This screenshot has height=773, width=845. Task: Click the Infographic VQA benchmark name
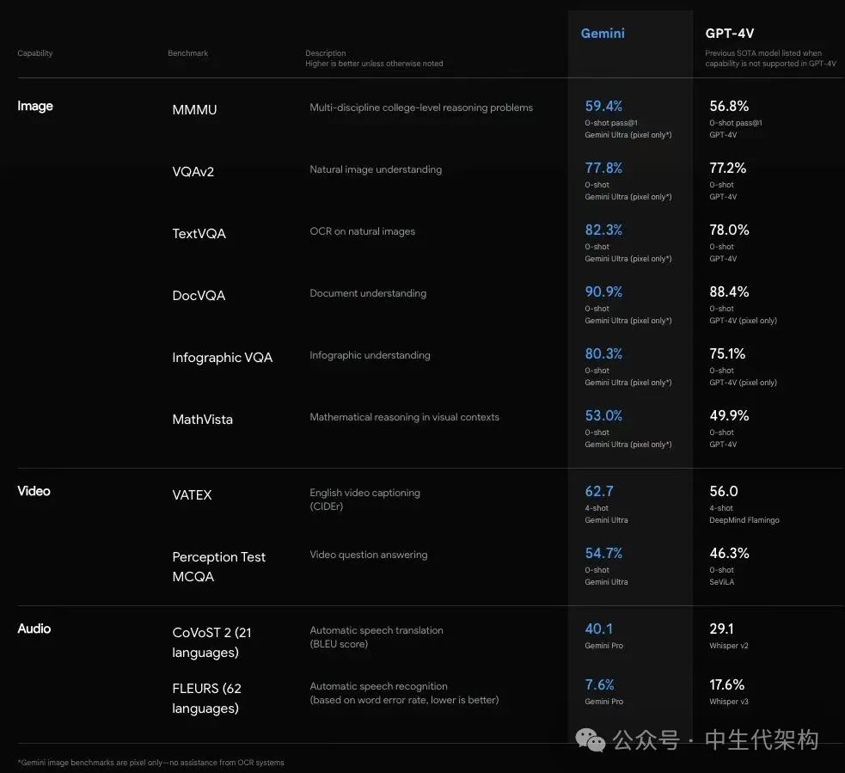click(x=222, y=358)
